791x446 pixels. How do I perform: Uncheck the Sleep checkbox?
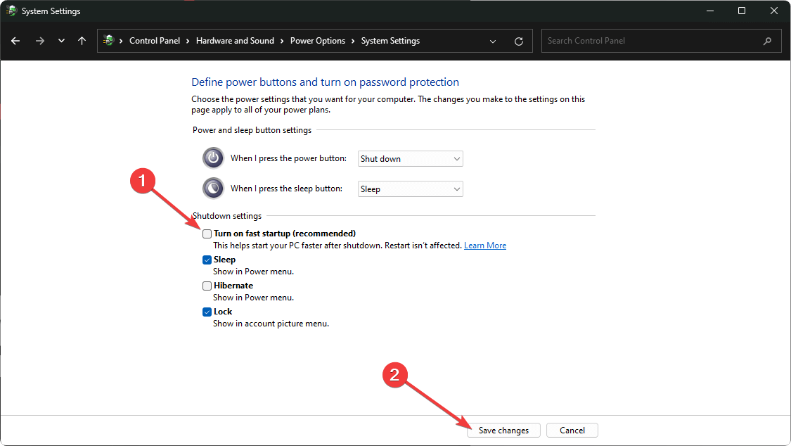pos(207,260)
